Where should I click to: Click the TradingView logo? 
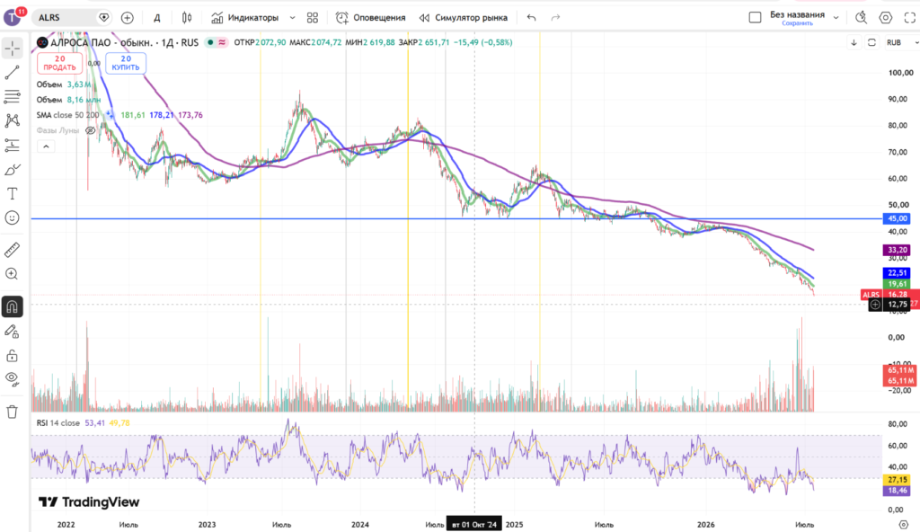pos(89,502)
